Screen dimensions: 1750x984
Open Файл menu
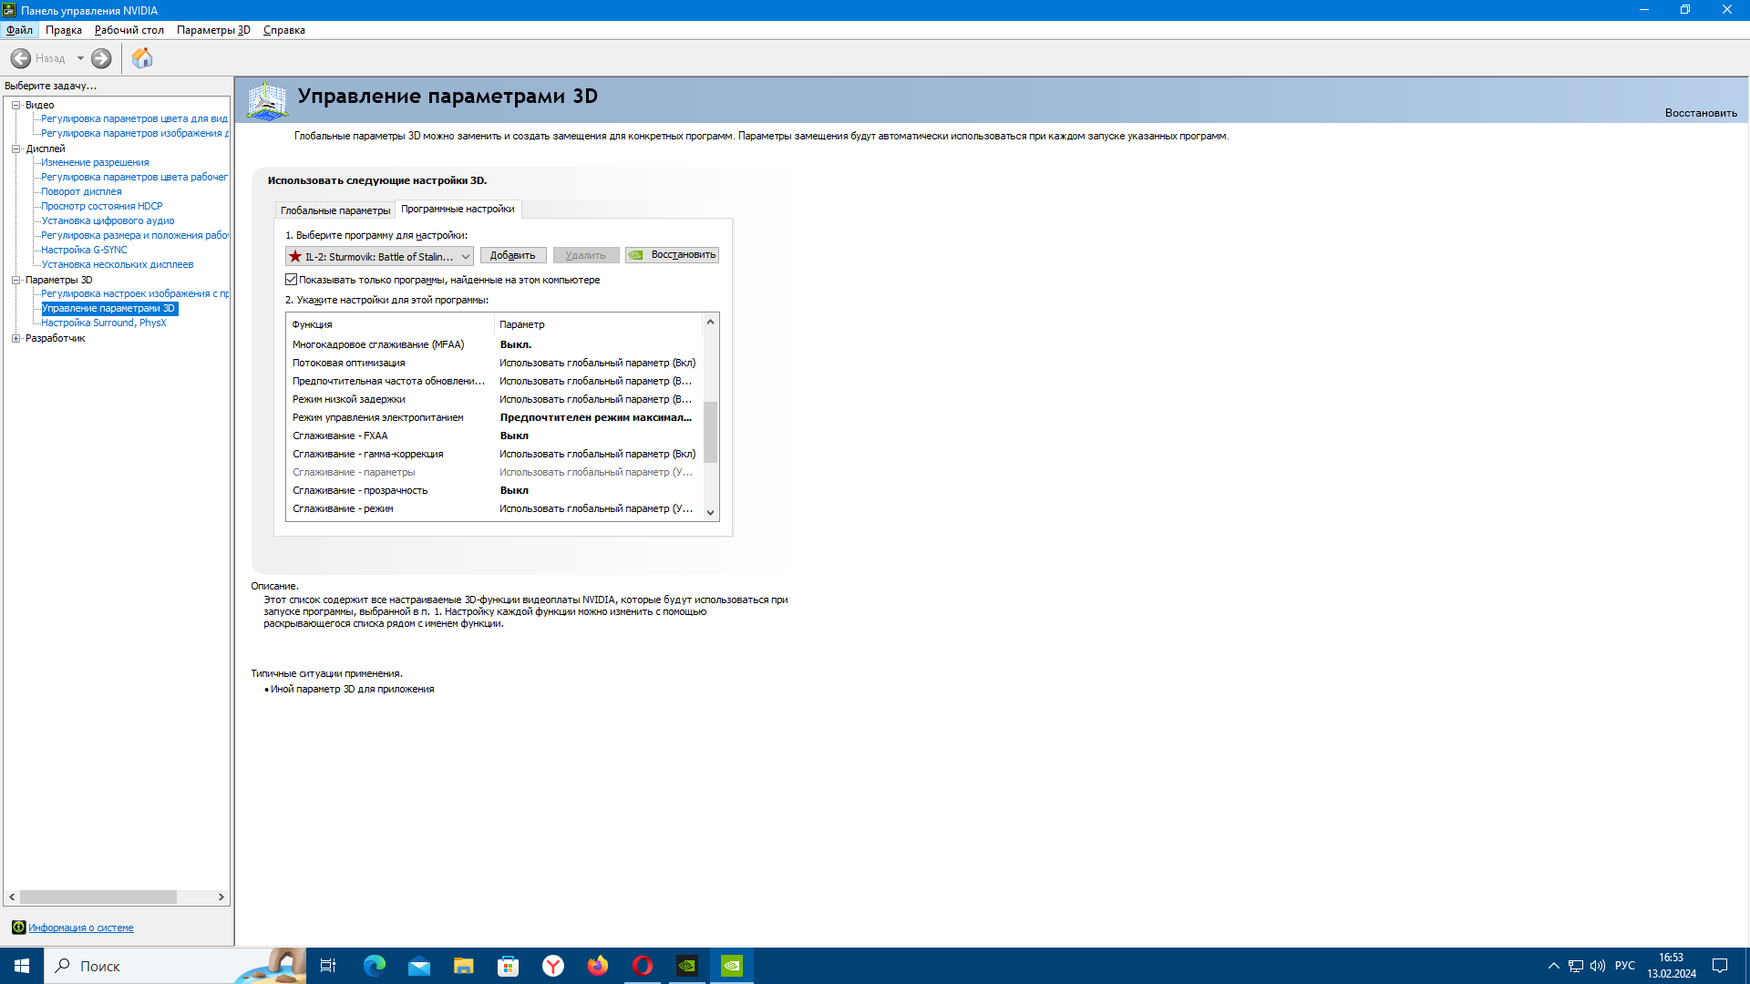point(19,30)
